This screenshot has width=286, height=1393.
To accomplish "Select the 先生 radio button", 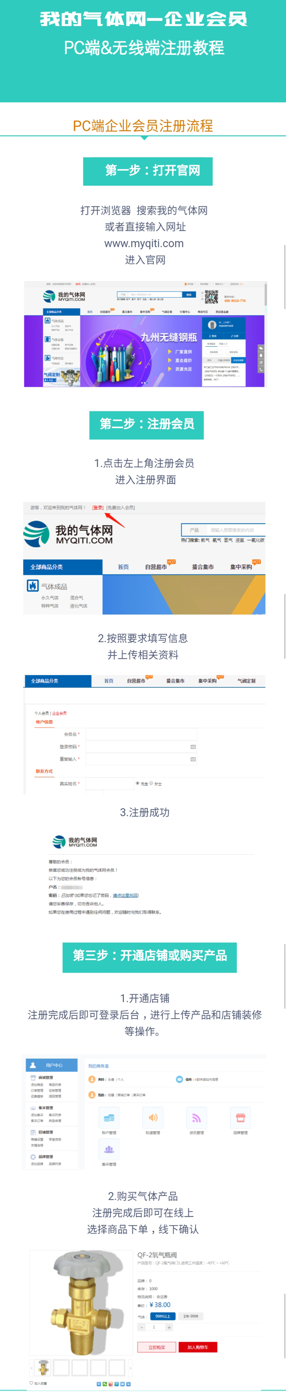I will point(137,783).
